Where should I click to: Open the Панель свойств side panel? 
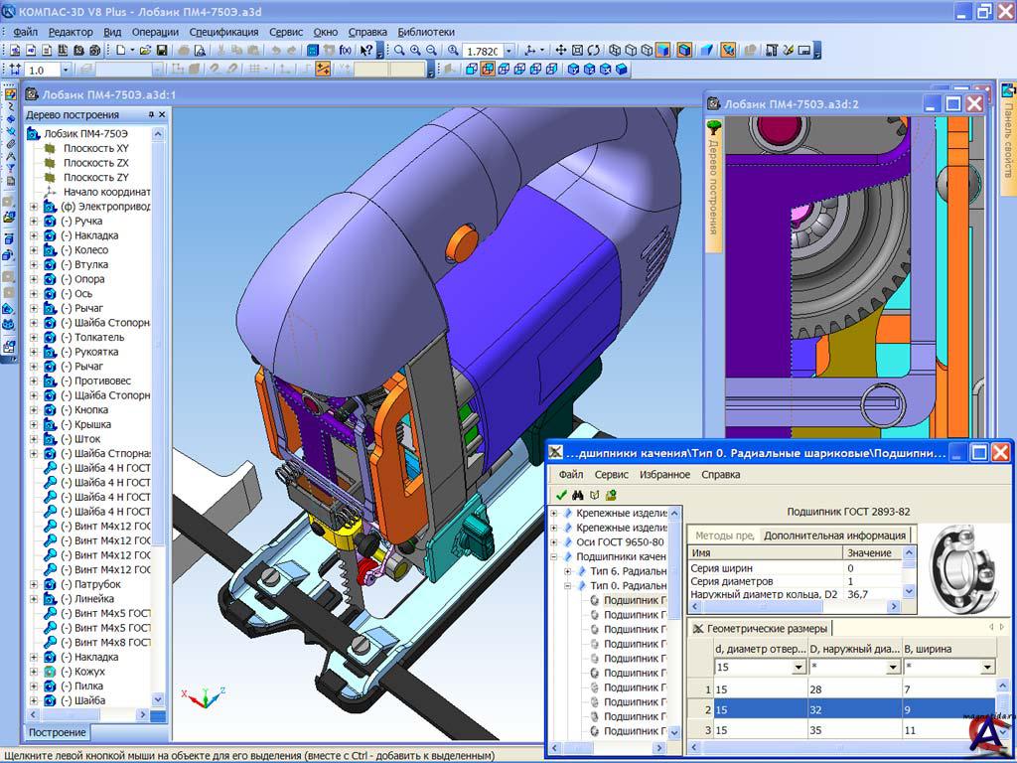1007,139
